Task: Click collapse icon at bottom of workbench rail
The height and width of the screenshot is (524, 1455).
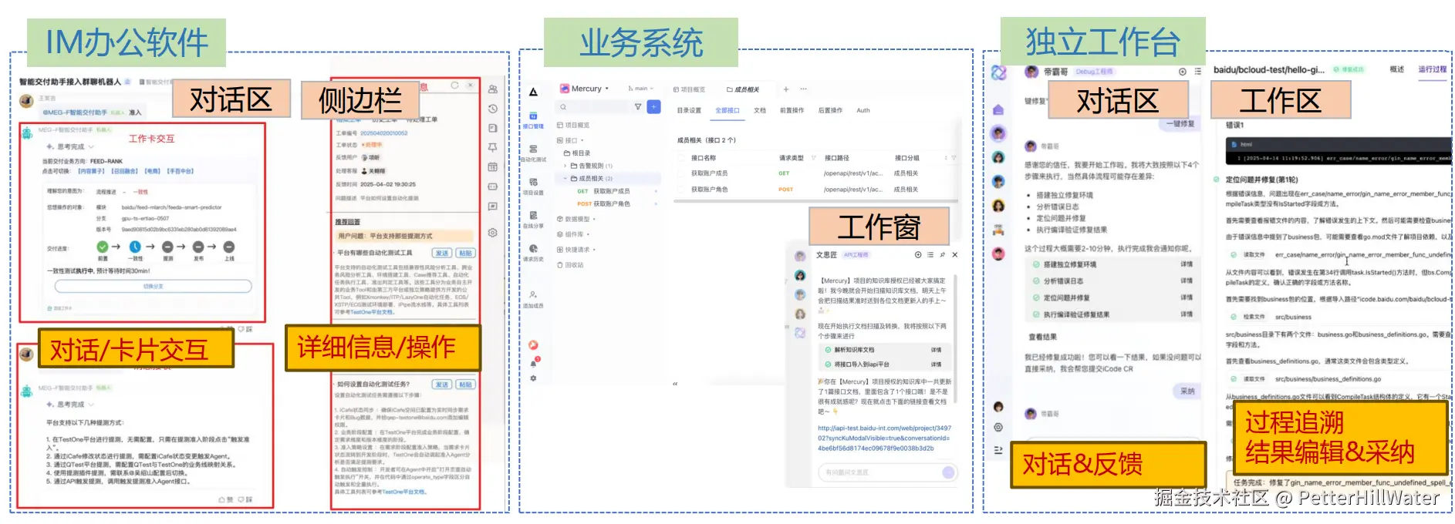Action: point(998,450)
